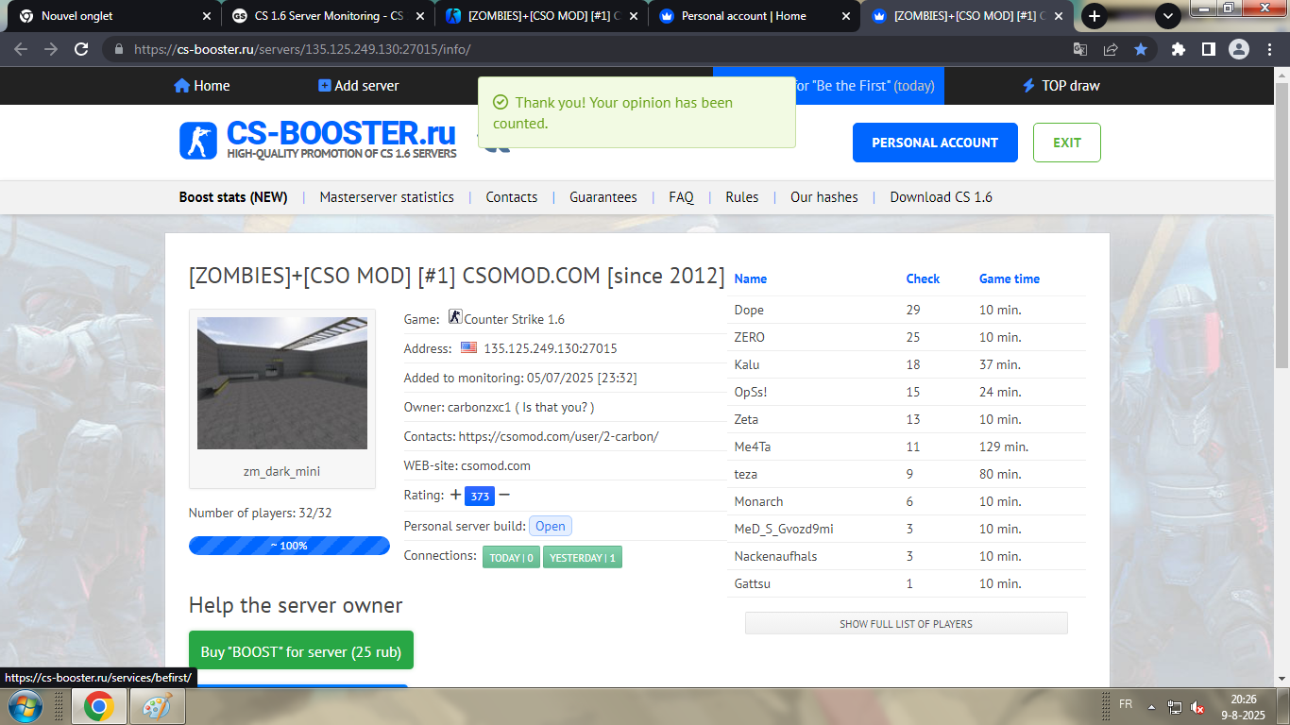
Task: Open Chrome from the Windows taskbar
Action: [99, 705]
